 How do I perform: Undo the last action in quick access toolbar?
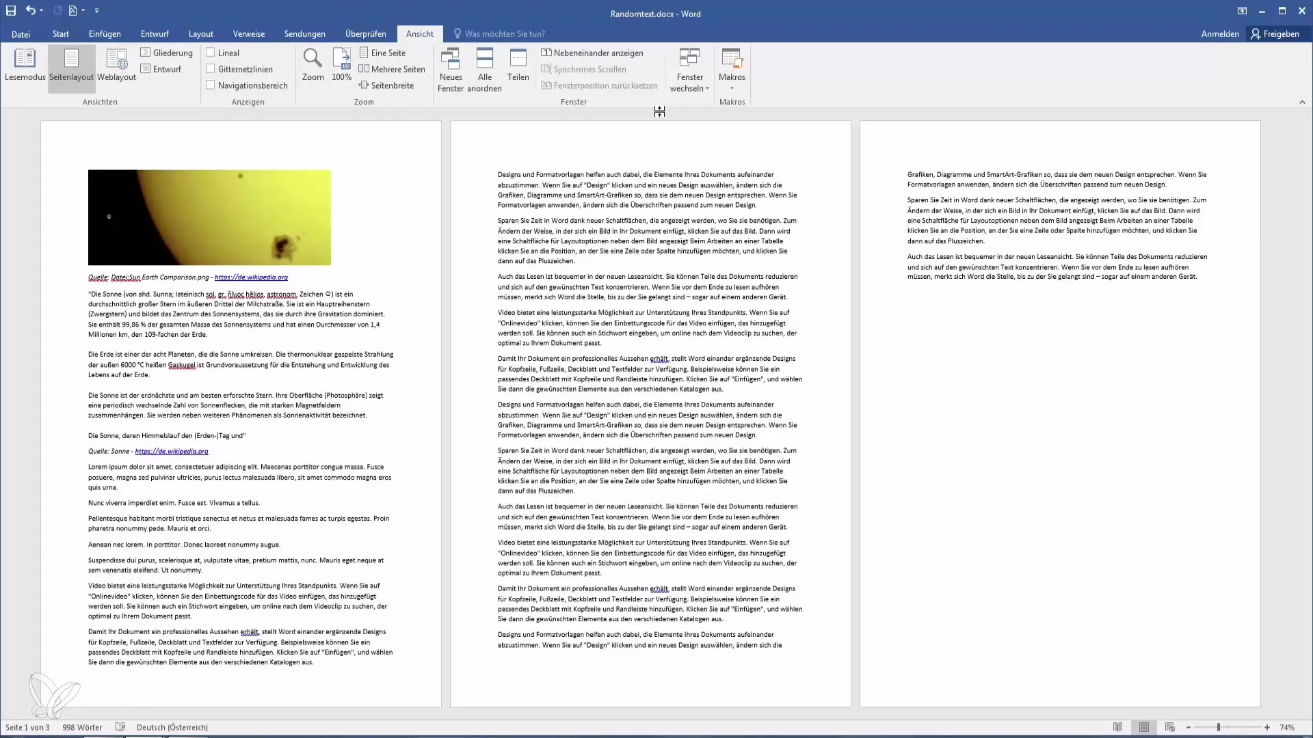(31, 10)
